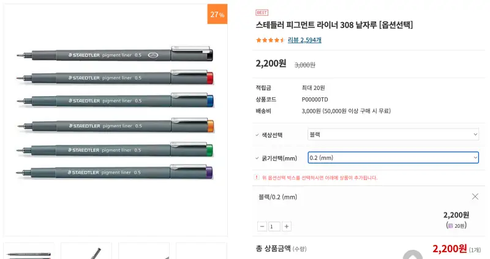490x259 pixels.
Task: Open the 색상선택 color dropdown
Action: pos(393,134)
